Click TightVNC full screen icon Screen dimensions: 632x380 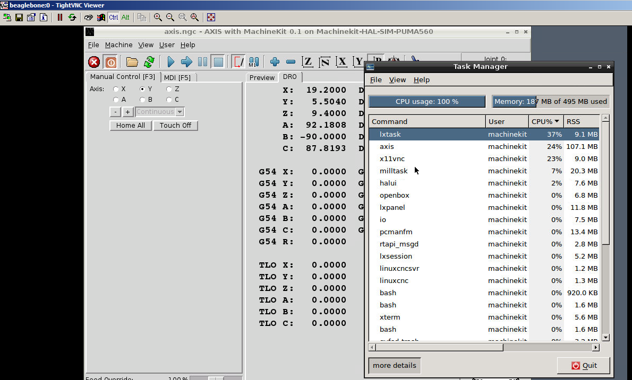pos(211,17)
